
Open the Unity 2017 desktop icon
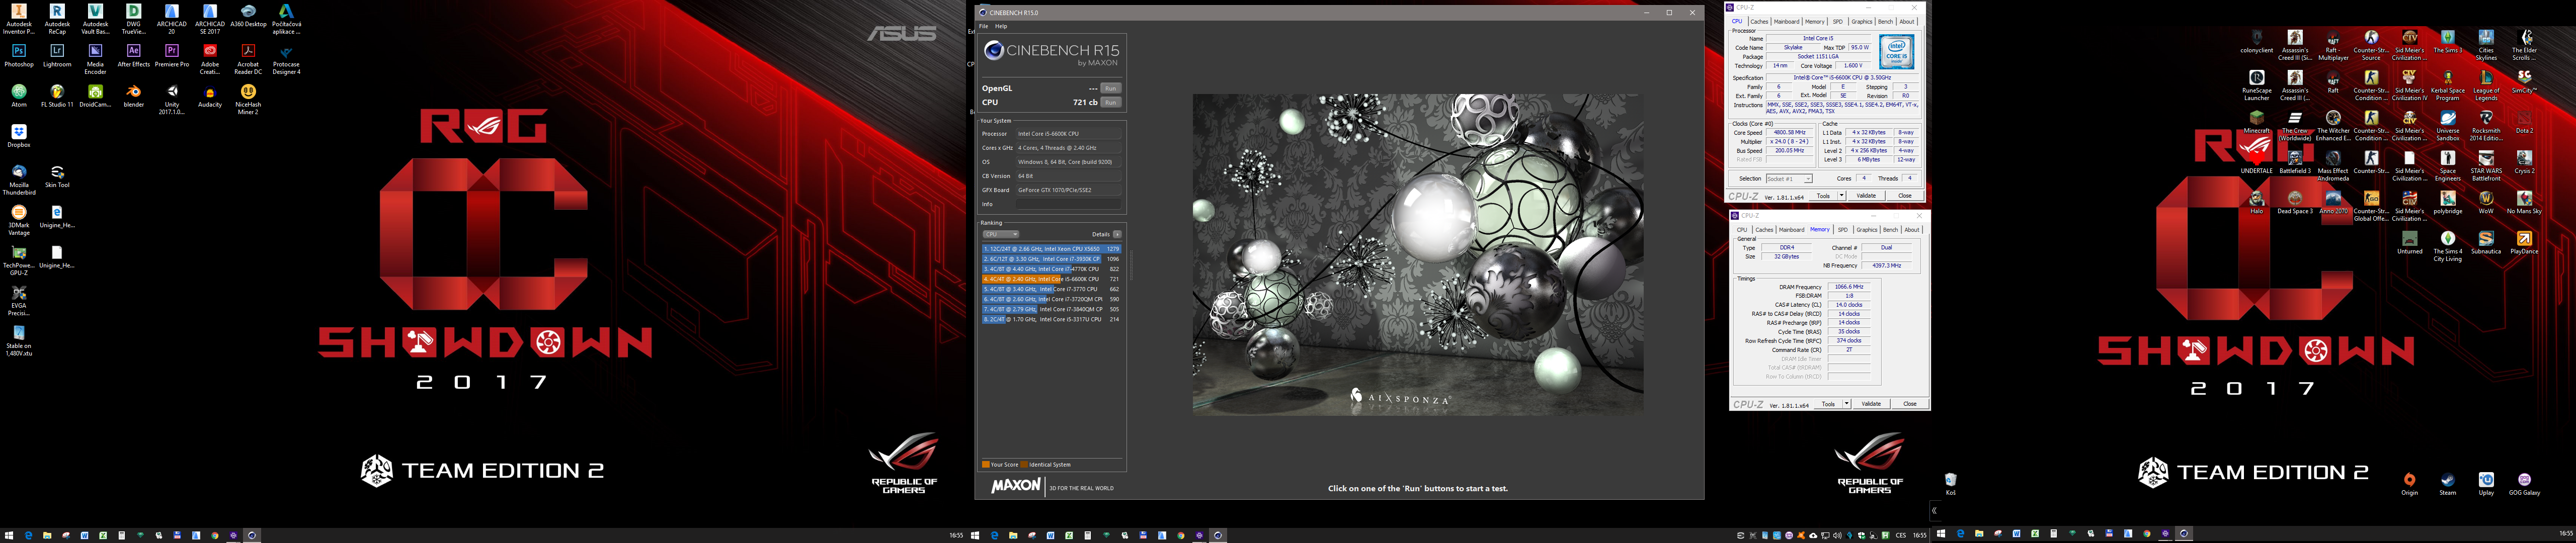(172, 99)
